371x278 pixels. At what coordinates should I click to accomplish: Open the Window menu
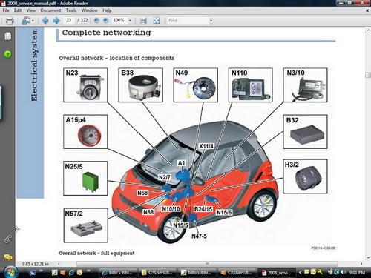tap(89, 10)
